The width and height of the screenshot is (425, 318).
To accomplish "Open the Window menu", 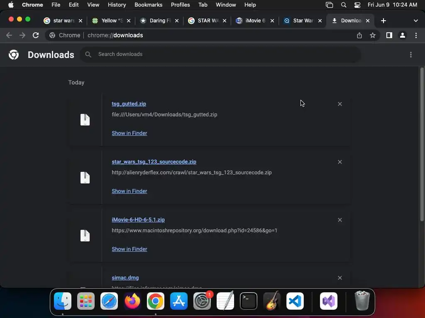I will 226,5.
